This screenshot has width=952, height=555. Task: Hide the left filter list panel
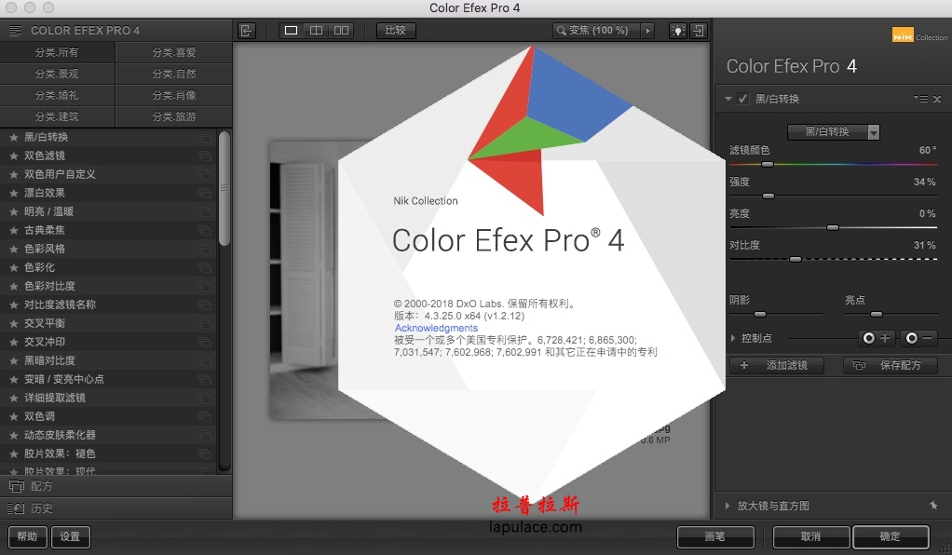(x=247, y=31)
